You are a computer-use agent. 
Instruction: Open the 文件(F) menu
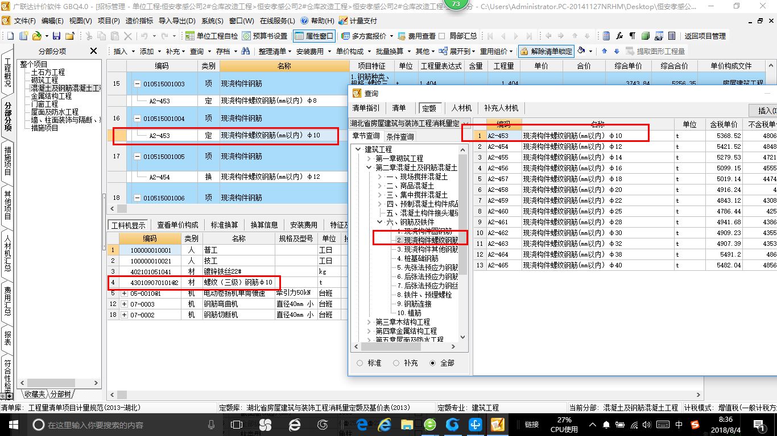(24, 20)
